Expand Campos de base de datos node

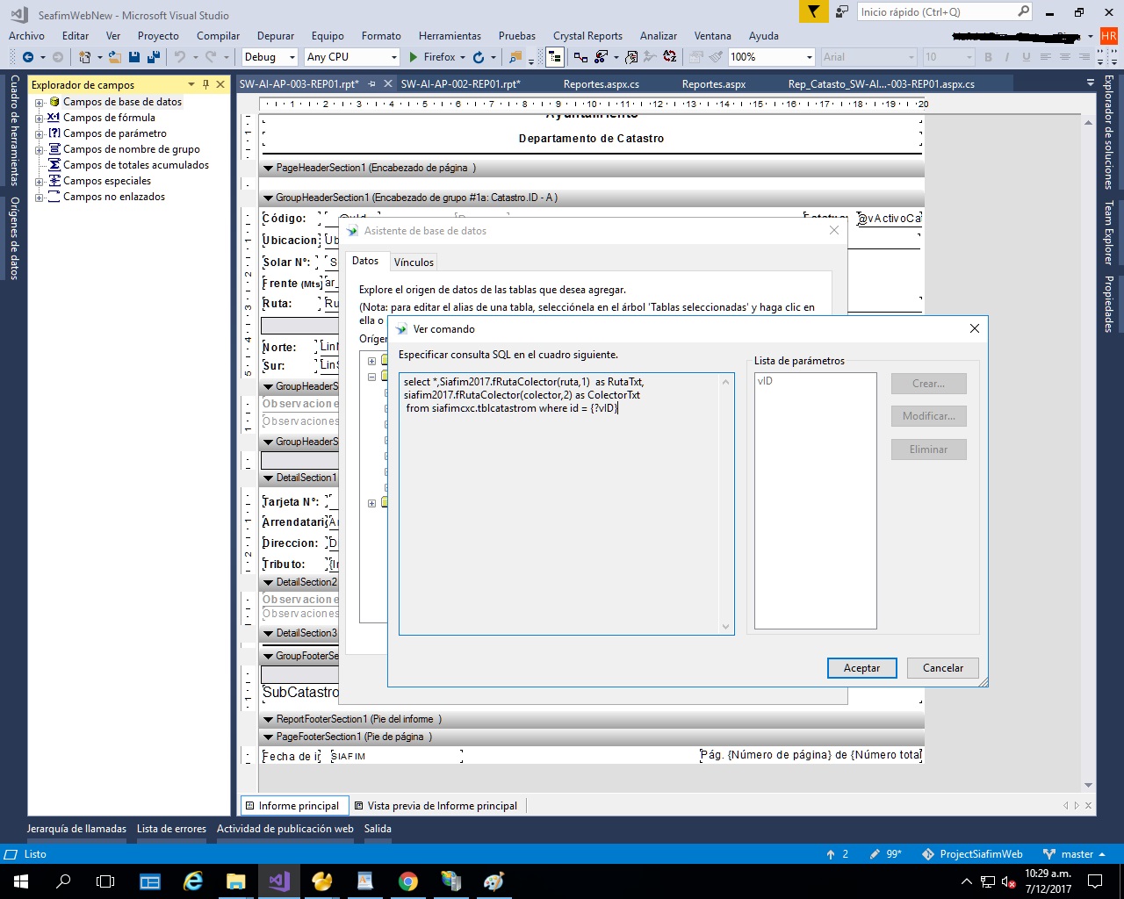39,103
